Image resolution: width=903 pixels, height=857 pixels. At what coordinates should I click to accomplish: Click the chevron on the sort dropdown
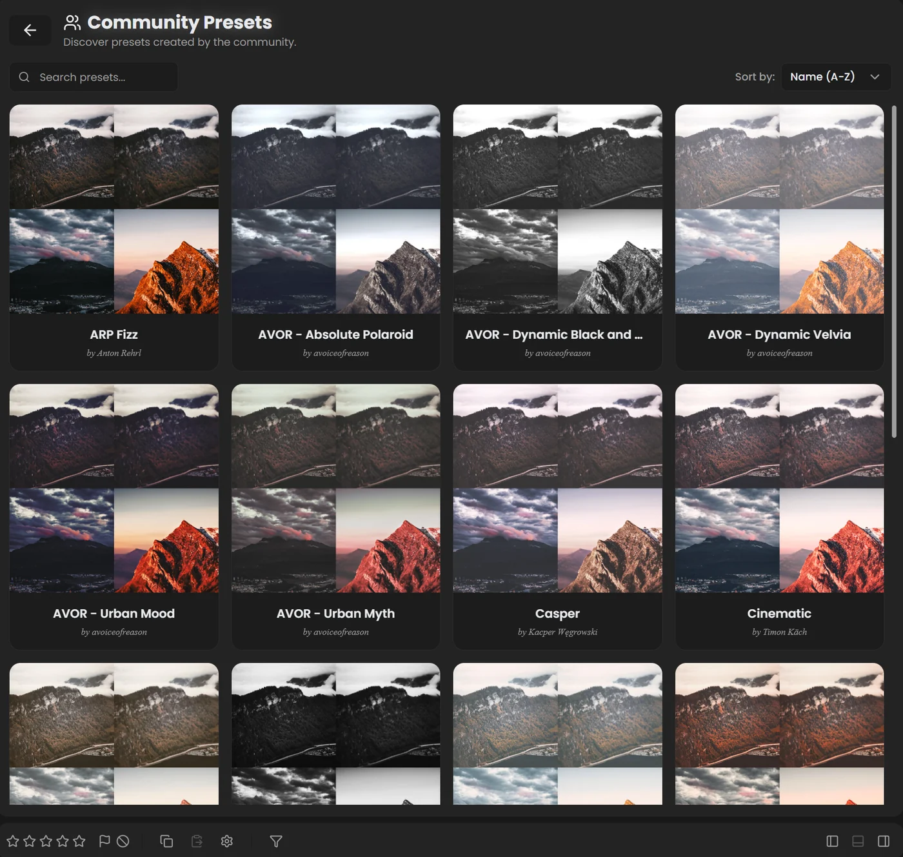875,77
